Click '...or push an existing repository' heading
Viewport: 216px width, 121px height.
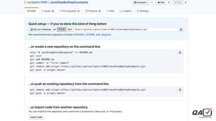[x=69, y=84]
